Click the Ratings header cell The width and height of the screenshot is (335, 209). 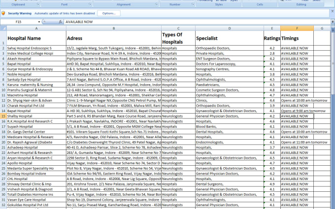pyautogui.click(x=272, y=38)
